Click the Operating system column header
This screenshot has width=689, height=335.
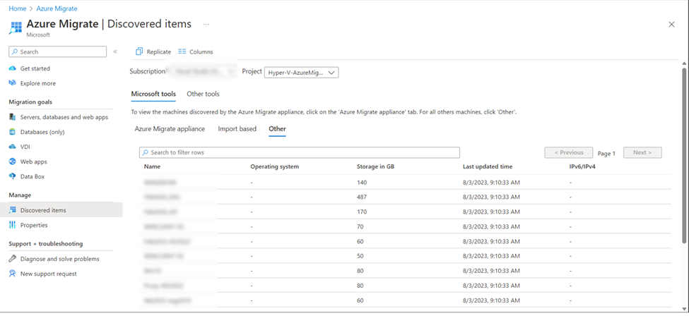pyautogui.click(x=275, y=166)
